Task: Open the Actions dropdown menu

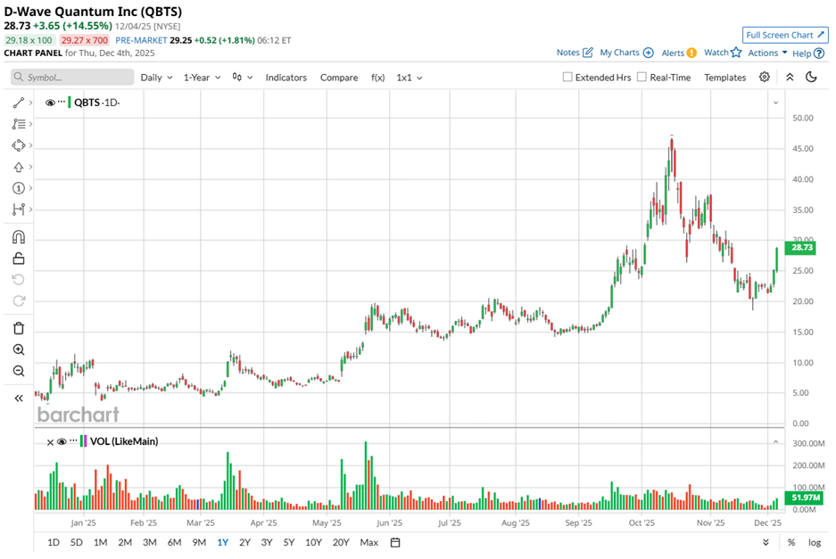Action: click(x=767, y=53)
